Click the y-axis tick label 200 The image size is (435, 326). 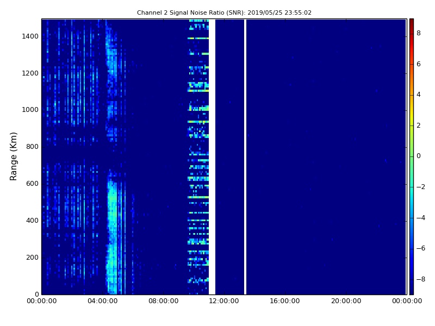pos(32,257)
